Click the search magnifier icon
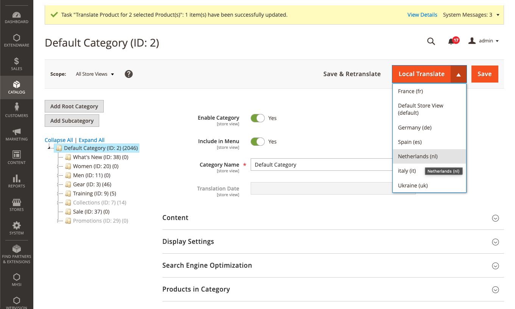The width and height of the screenshot is (515, 309). pos(431,41)
